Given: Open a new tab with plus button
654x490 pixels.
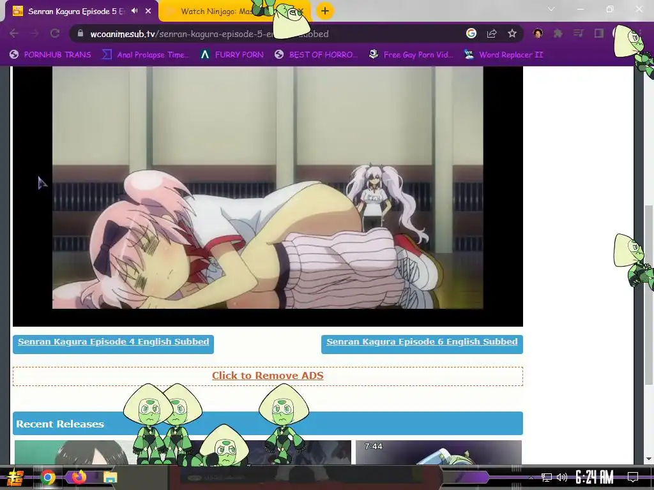Looking at the screenshot, I should tap(325, 11).
